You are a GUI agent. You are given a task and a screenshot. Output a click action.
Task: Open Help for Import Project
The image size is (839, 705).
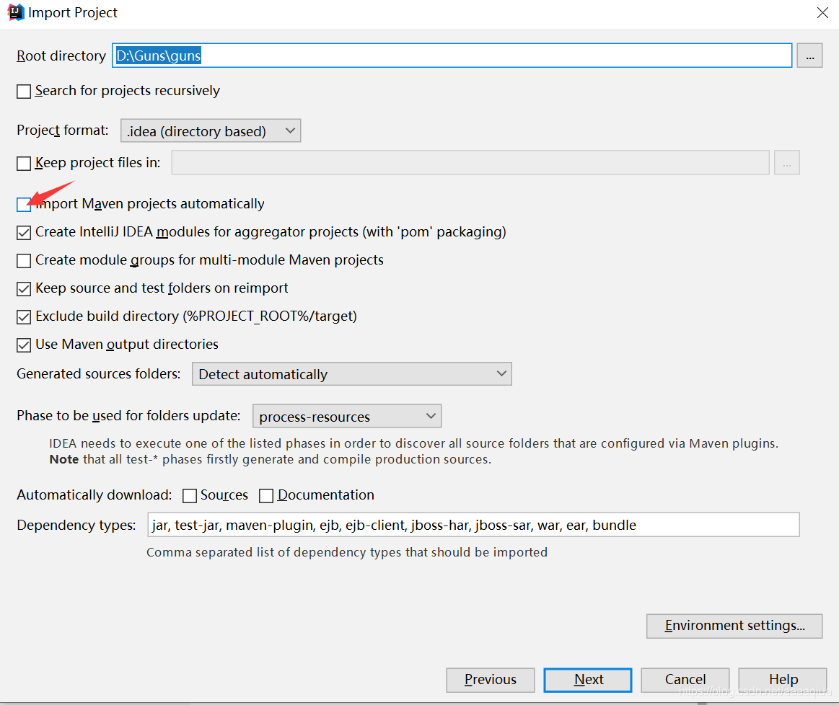coord(783,680)
